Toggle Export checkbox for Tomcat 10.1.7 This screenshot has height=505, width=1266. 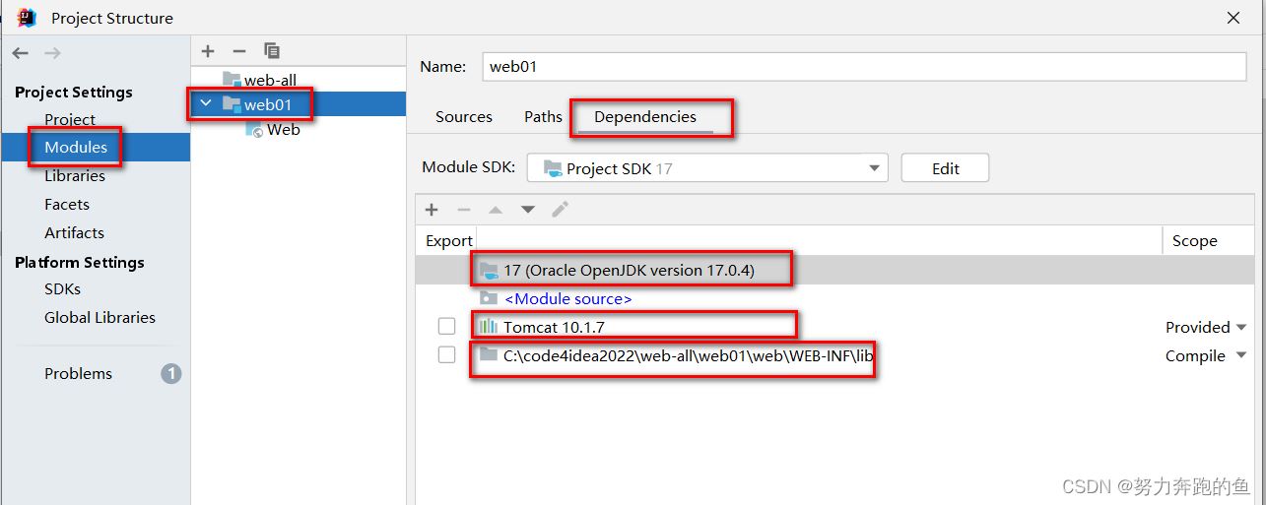point(447,326)
